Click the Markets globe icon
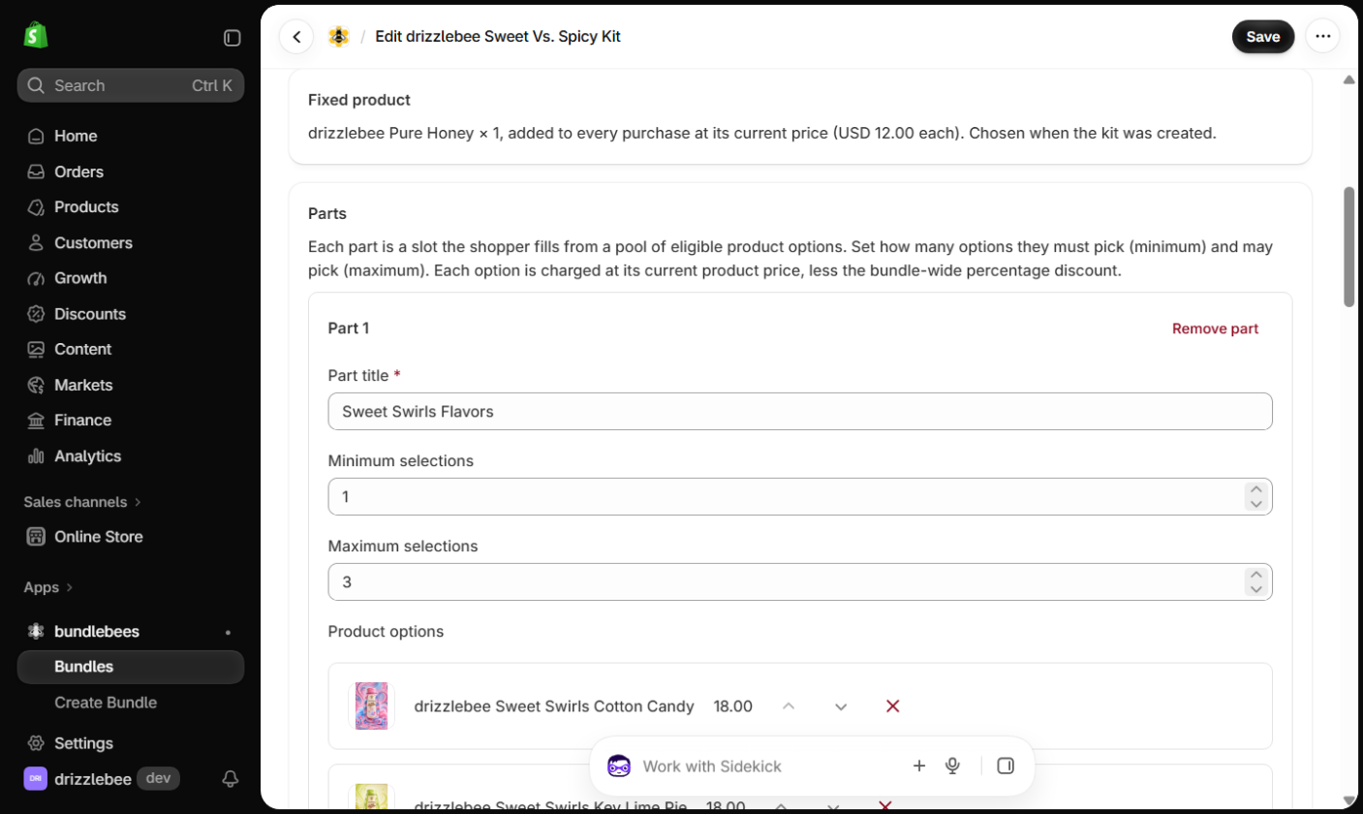This screenshot has width=1363, height=814. (36, 385)
